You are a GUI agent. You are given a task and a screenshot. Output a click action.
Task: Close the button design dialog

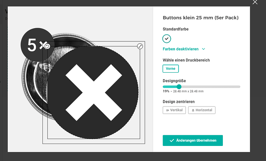point(255,2)
